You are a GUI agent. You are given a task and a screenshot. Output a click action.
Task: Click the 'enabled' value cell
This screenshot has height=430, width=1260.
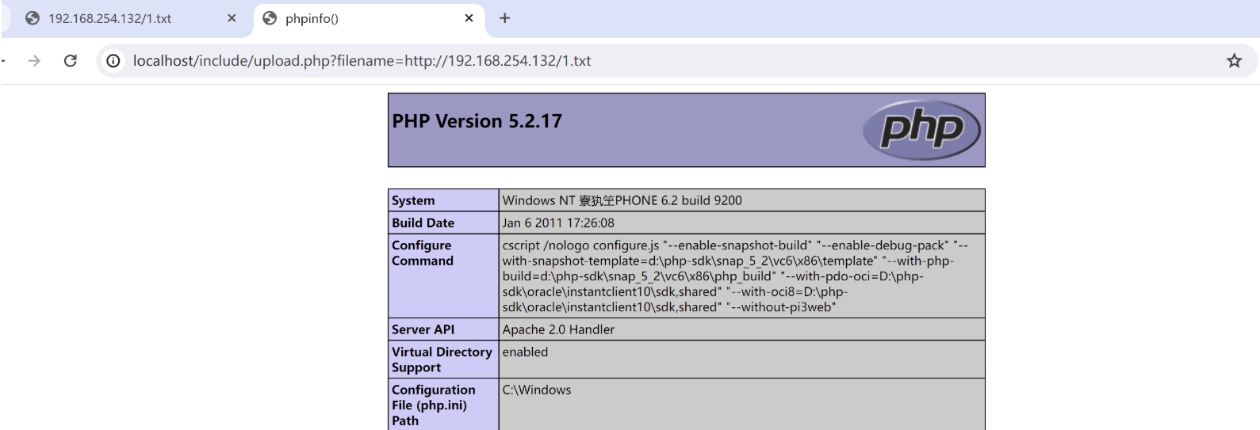(525, 352)
